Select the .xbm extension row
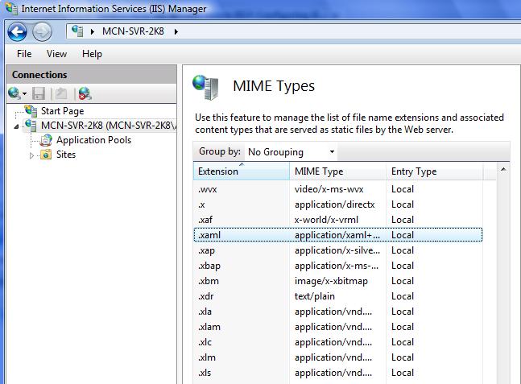The image size is (521, 384). tap(338, 281)
